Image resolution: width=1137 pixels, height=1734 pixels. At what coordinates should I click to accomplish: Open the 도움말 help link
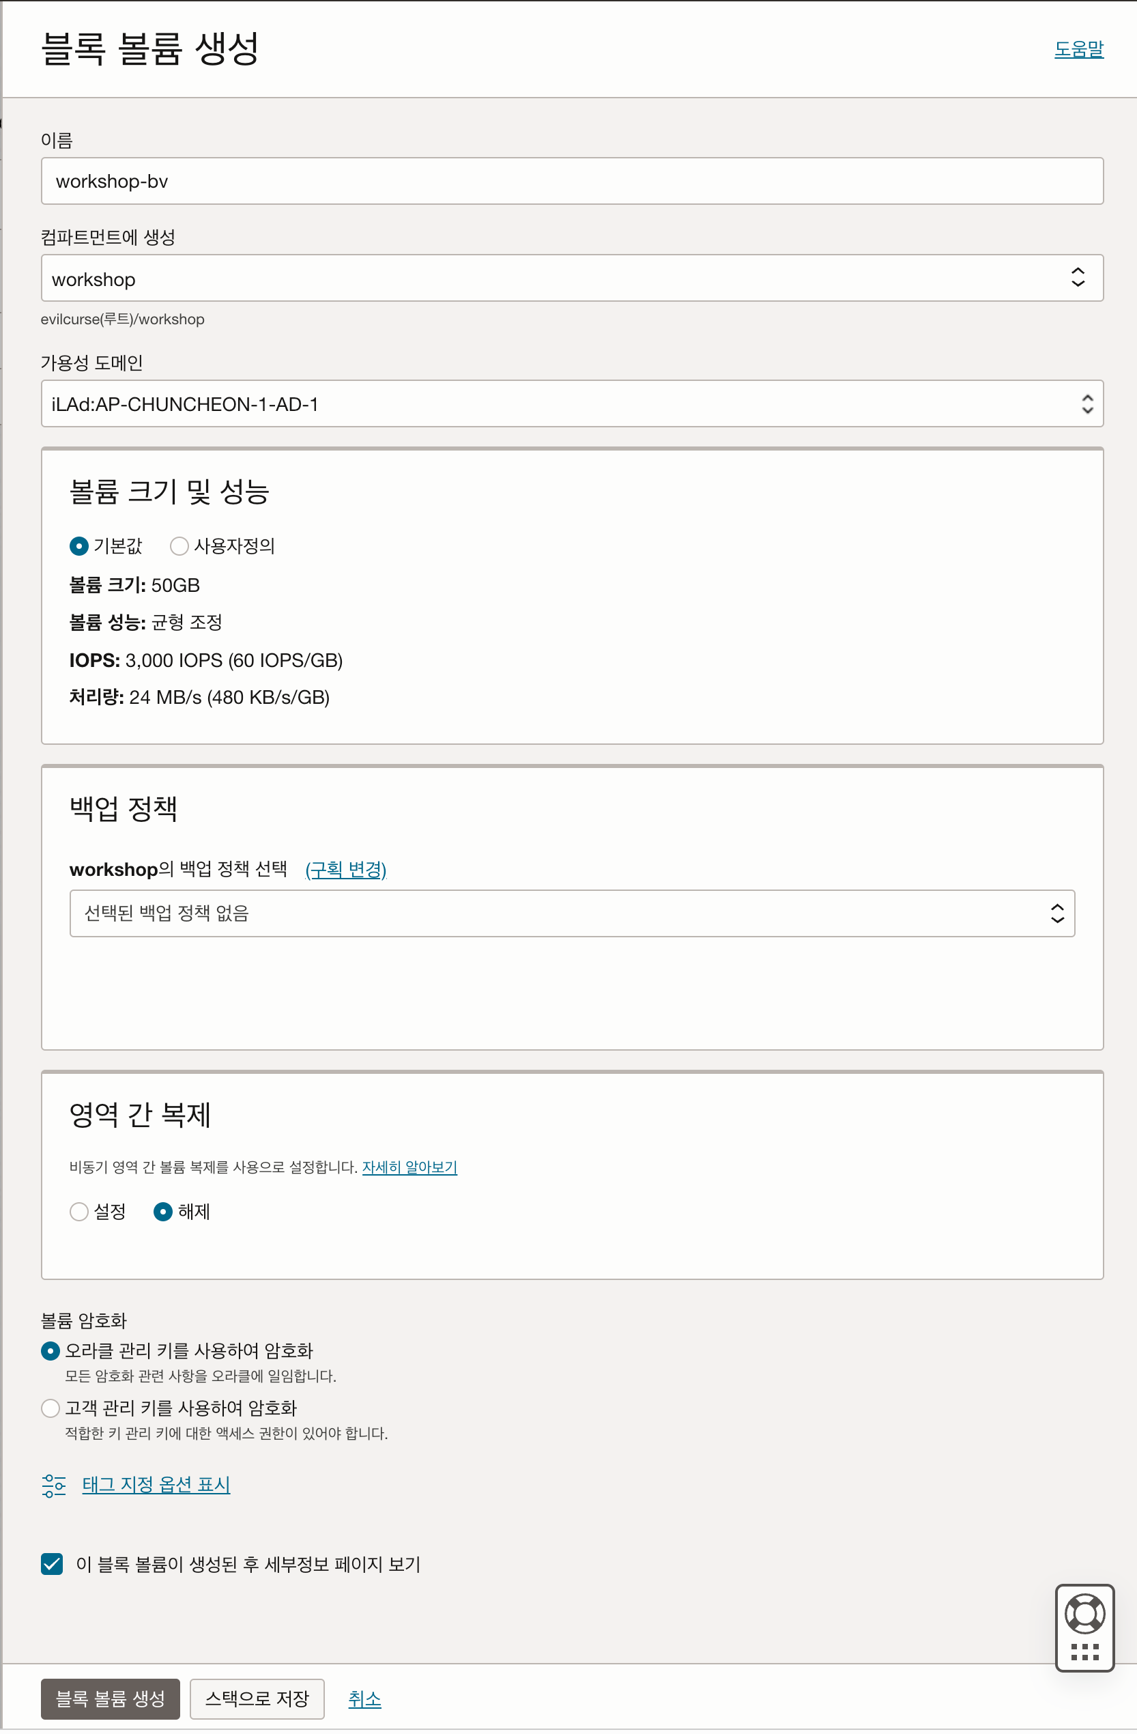point(1078,49)
